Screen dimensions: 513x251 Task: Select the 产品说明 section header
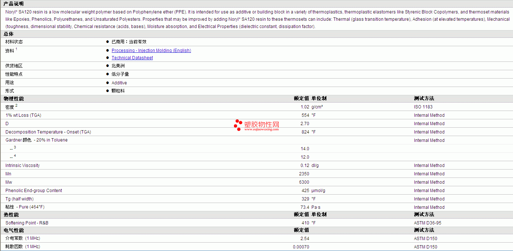13,4
